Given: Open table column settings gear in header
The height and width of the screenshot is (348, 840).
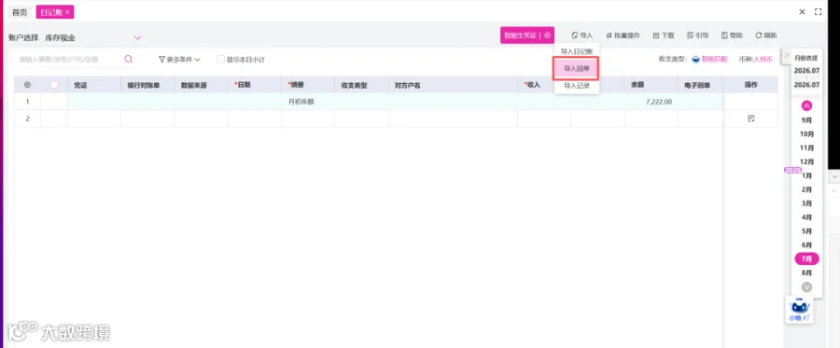Looking at the screenshot, I should point(27,85).
